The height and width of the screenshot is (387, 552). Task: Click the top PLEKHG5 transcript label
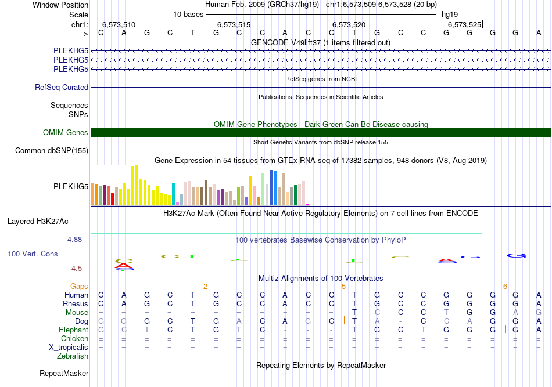(x=71, y=50)
